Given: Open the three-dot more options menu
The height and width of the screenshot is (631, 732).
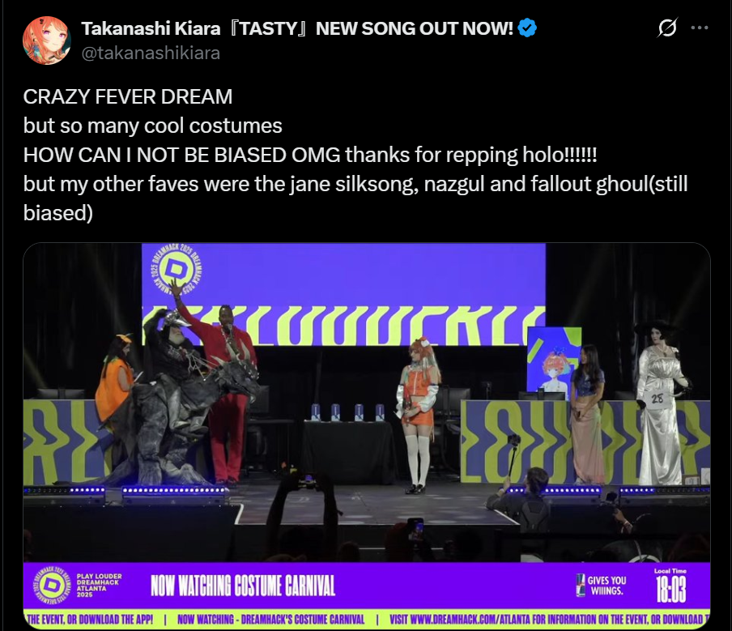Looking at the screenshot, I should coord(700,28).
